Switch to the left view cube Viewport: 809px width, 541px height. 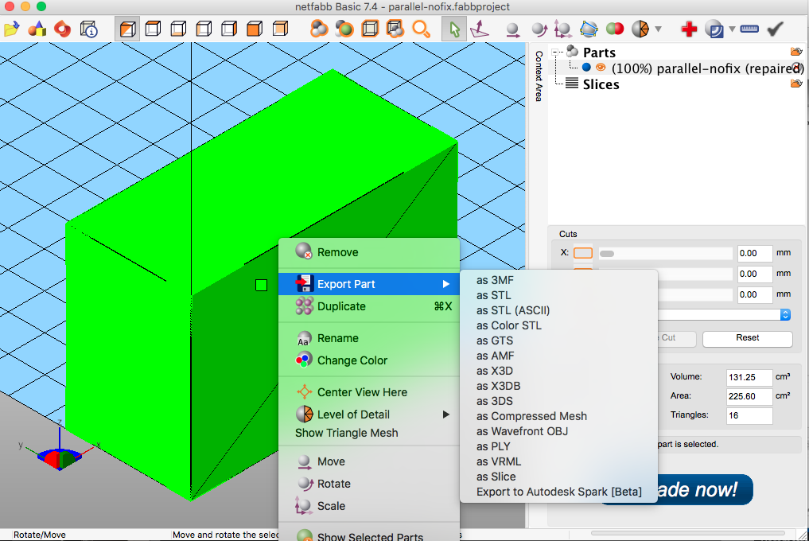click(x=204, y=29)
